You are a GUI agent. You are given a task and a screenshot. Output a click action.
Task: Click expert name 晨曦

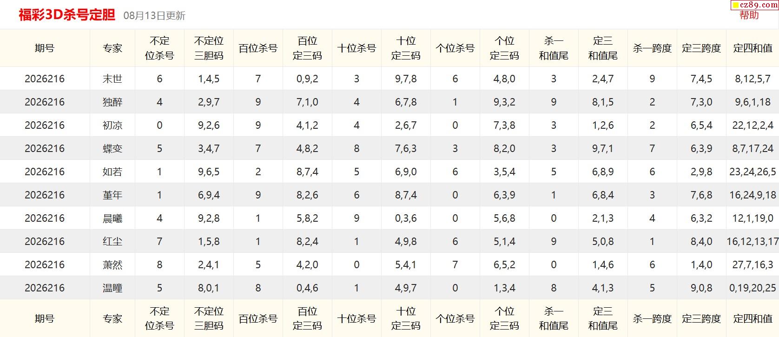click(112, 218)
